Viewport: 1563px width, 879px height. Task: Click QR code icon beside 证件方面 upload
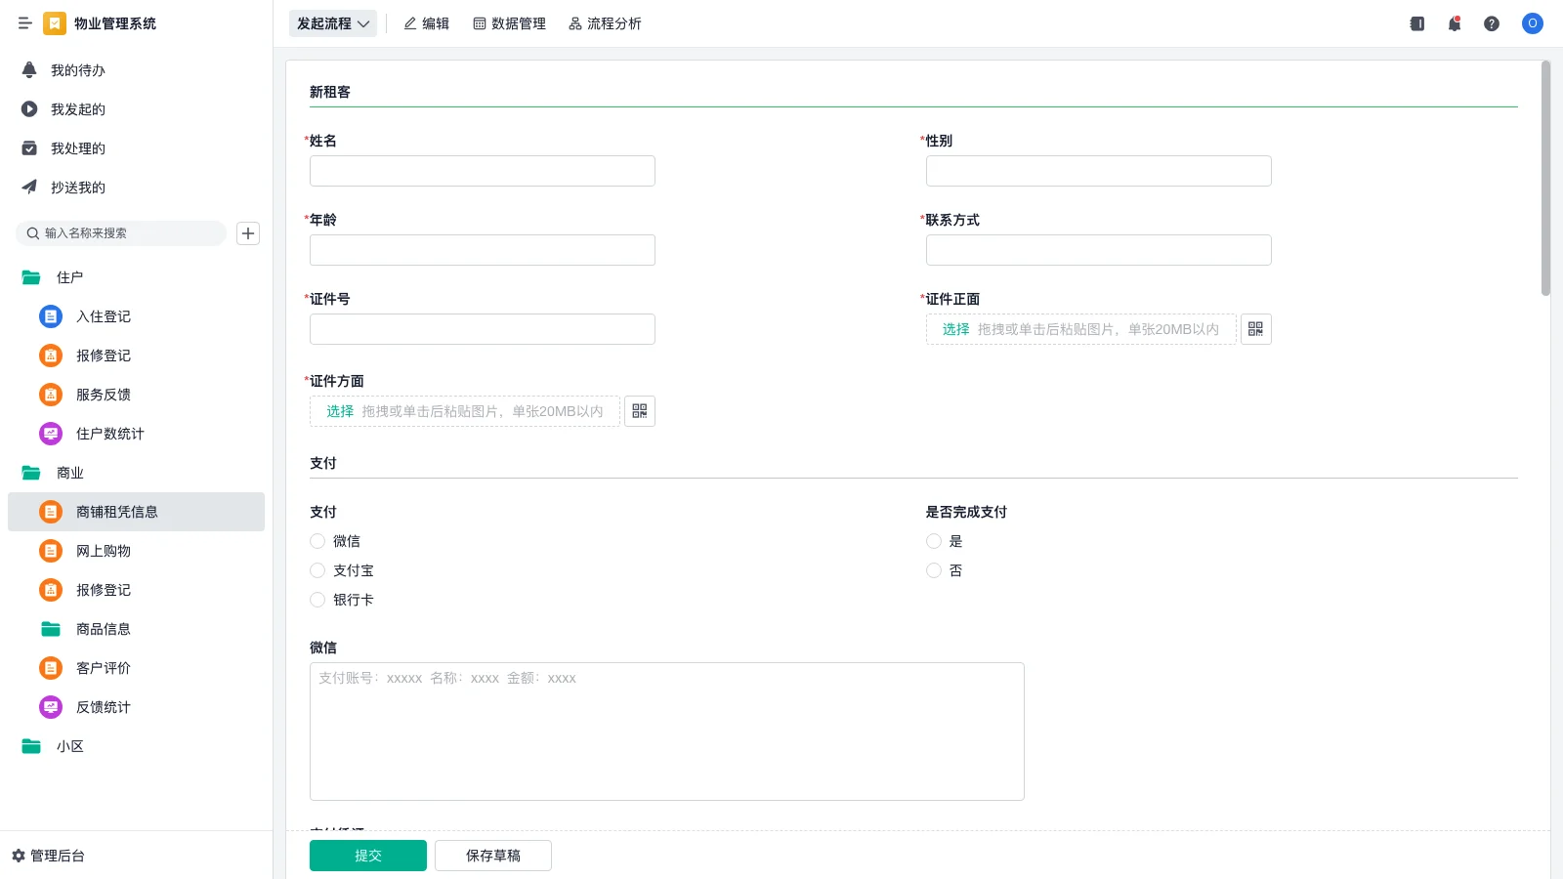pos(639,411)
